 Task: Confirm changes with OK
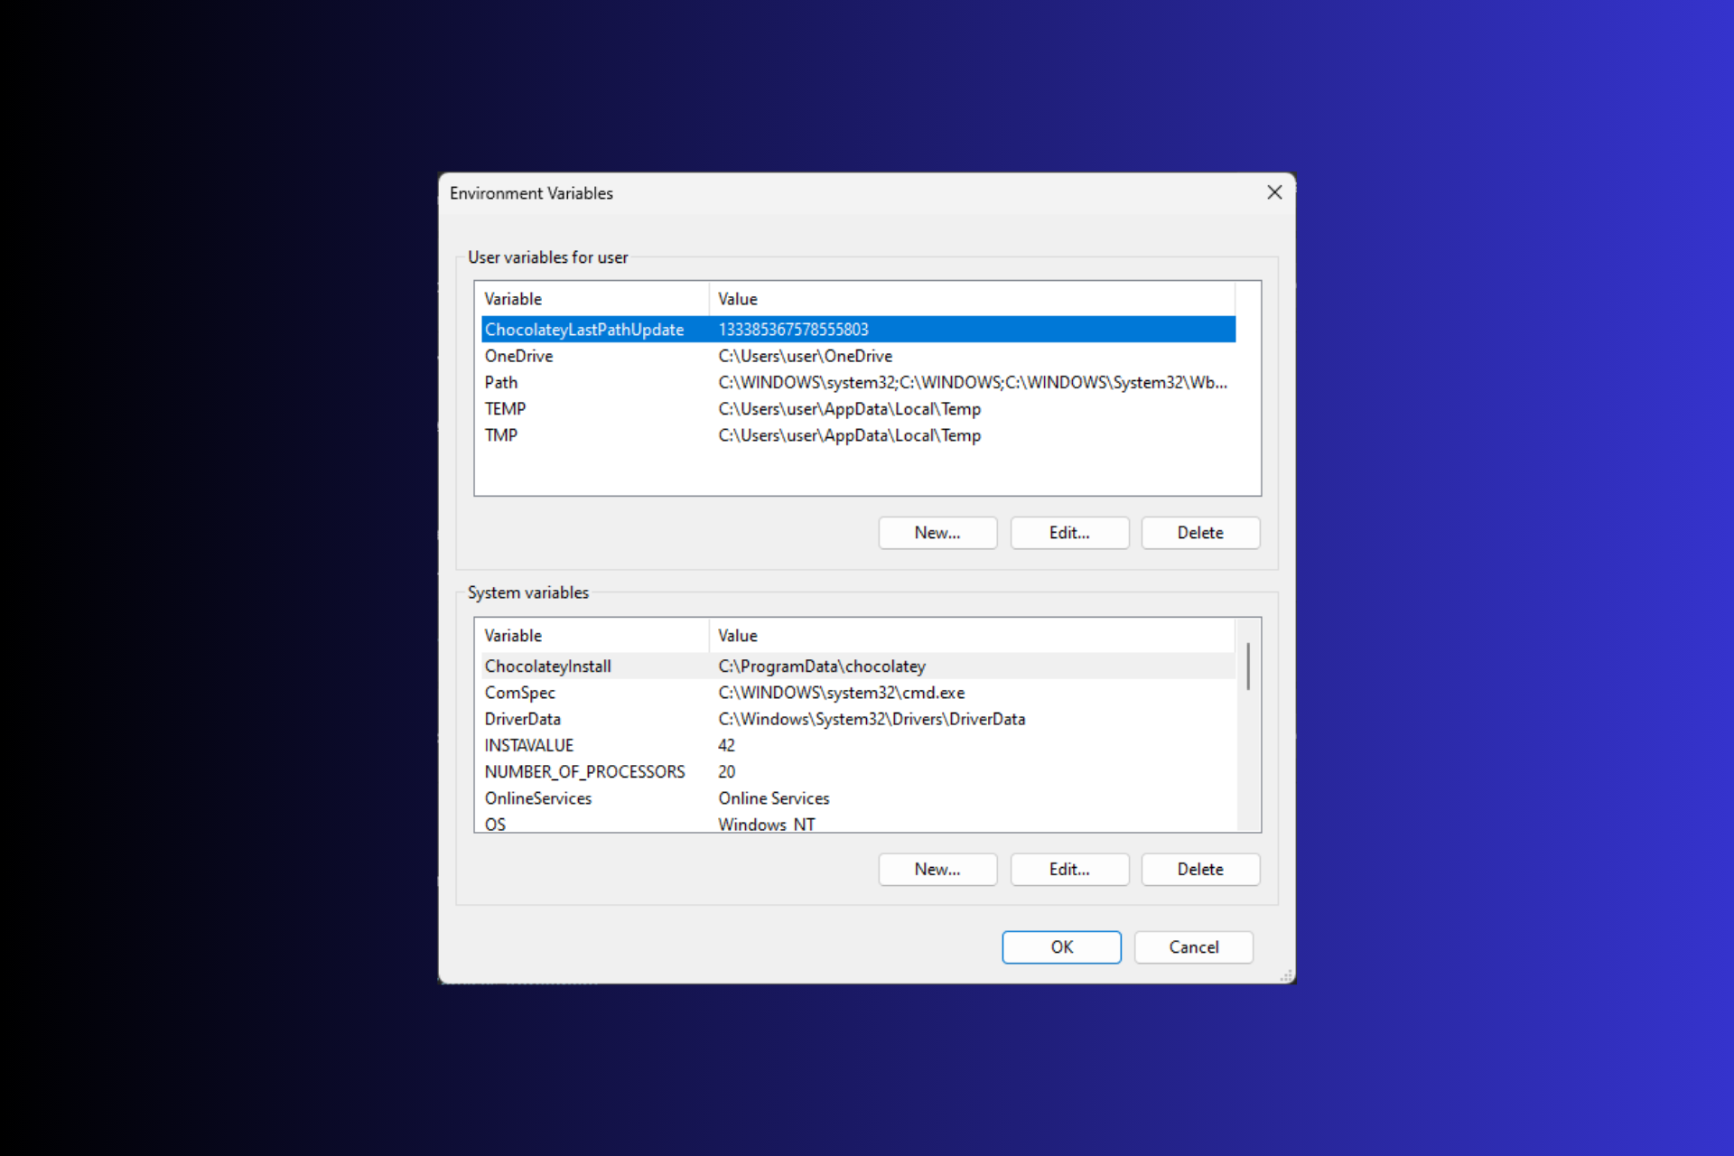point(1060,946)
